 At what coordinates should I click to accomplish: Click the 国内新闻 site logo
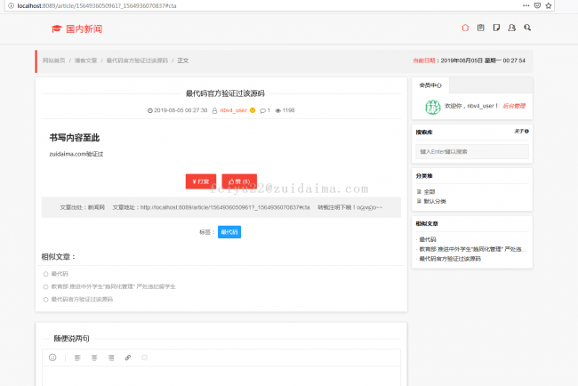pyautogui.click(x=77, y=28)
